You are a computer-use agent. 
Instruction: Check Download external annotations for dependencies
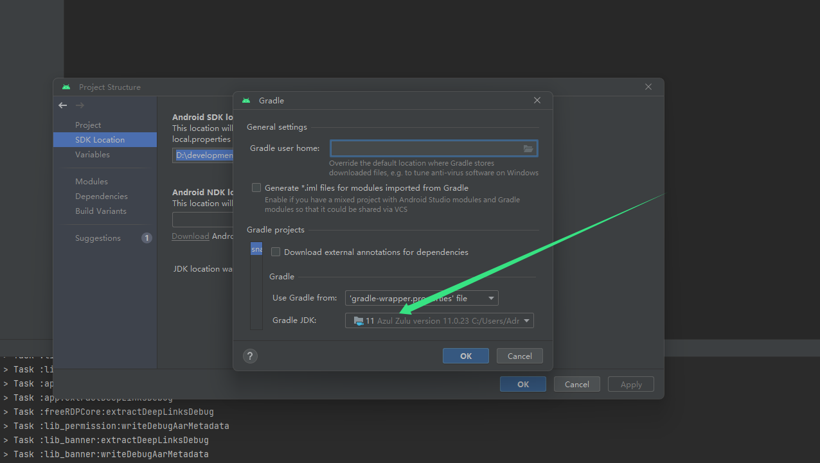click(x=276, y=252)
